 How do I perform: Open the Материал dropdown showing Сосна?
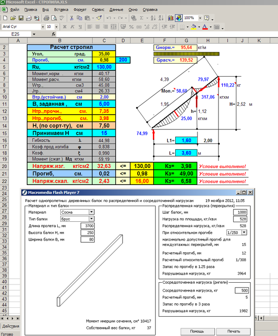point(92,212)
